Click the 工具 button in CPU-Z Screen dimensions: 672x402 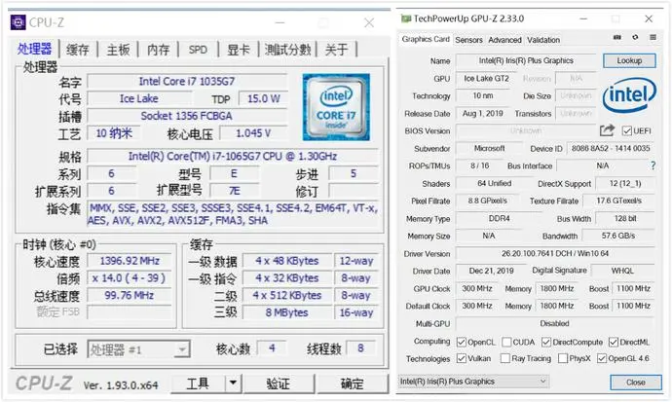click(198, 384)
